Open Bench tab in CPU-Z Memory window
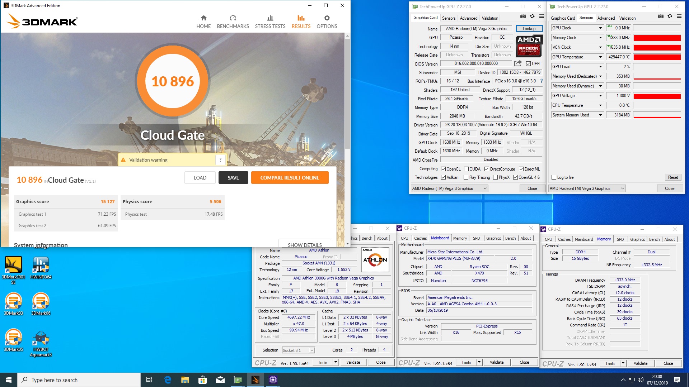 click(654, 239)
